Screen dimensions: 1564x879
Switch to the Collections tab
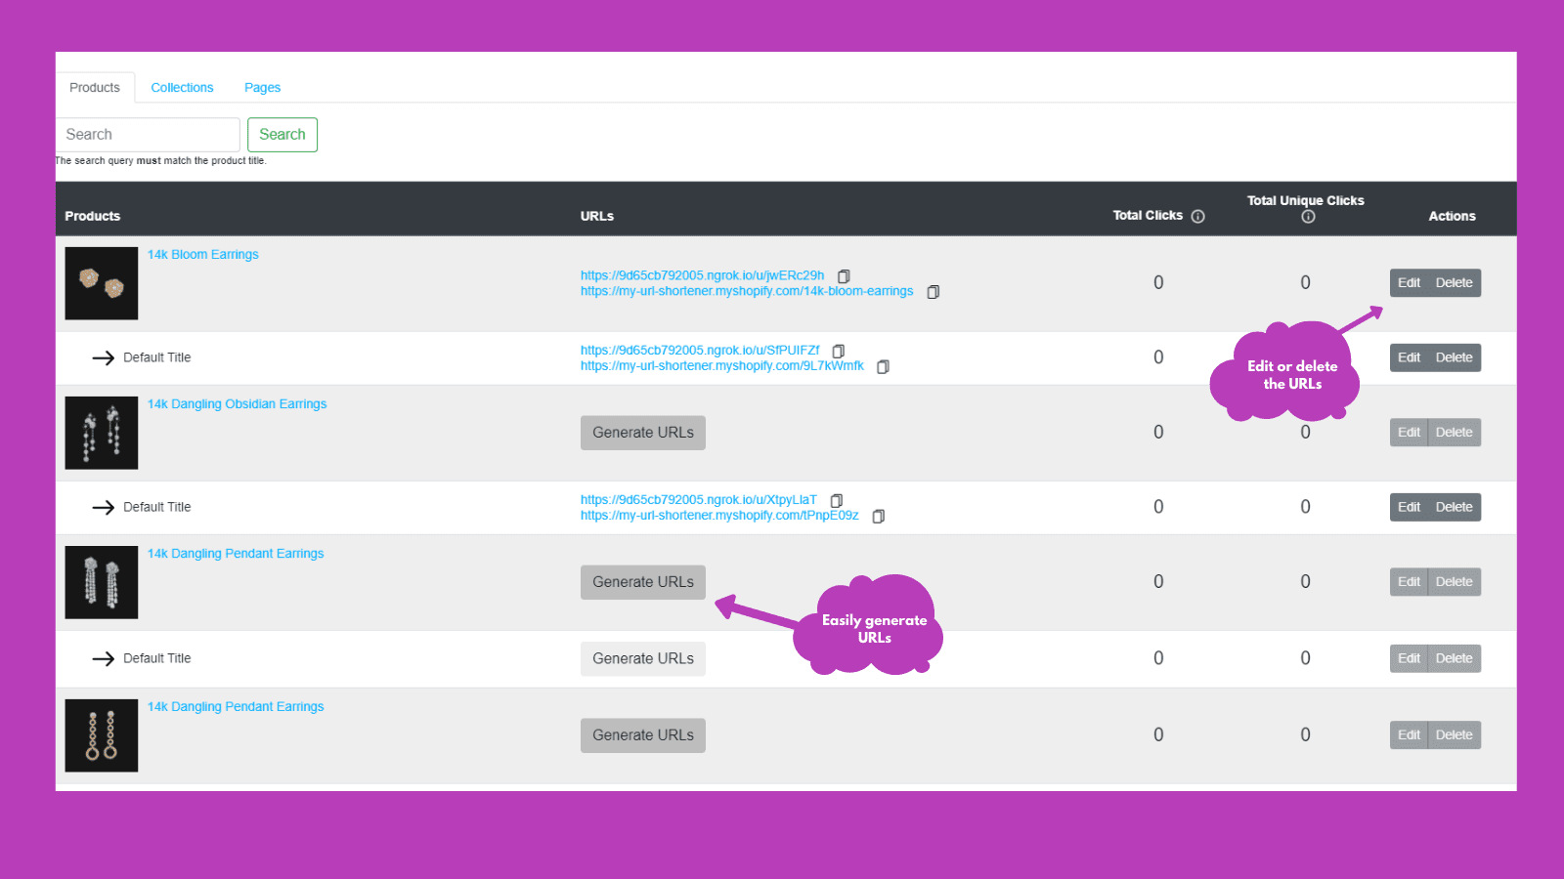(x=182, y=87)
